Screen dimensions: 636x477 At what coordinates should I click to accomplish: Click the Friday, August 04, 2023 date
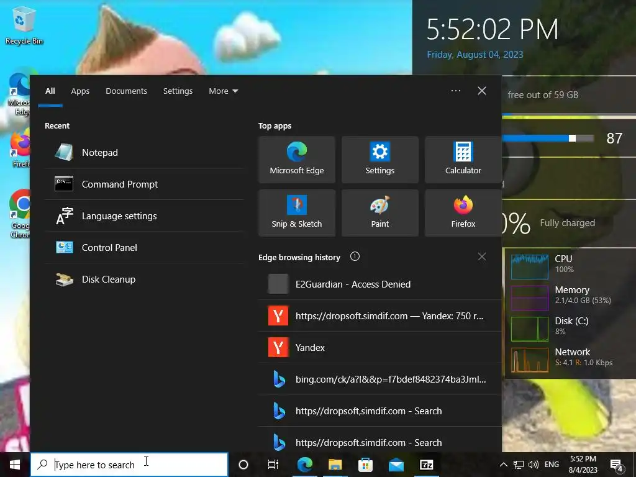(475, 55)
